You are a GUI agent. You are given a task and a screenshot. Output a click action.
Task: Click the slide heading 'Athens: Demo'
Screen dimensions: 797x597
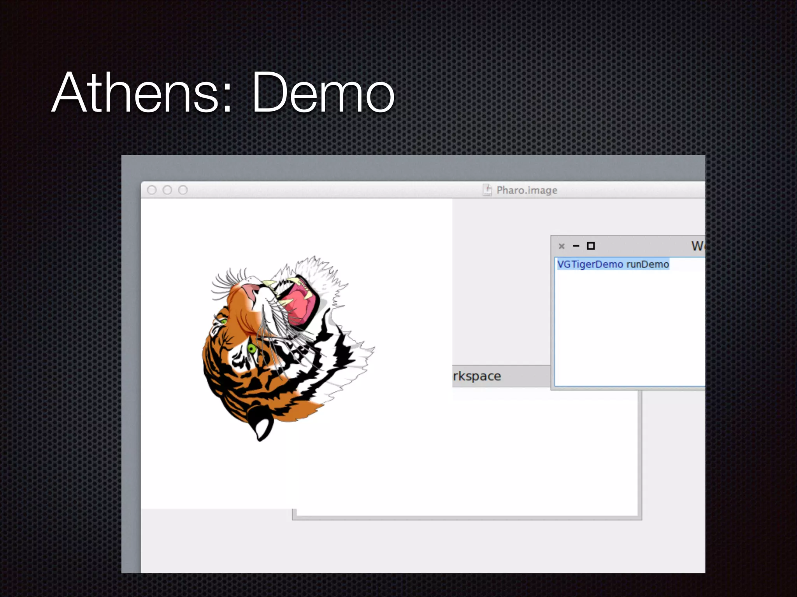point(223,93)
